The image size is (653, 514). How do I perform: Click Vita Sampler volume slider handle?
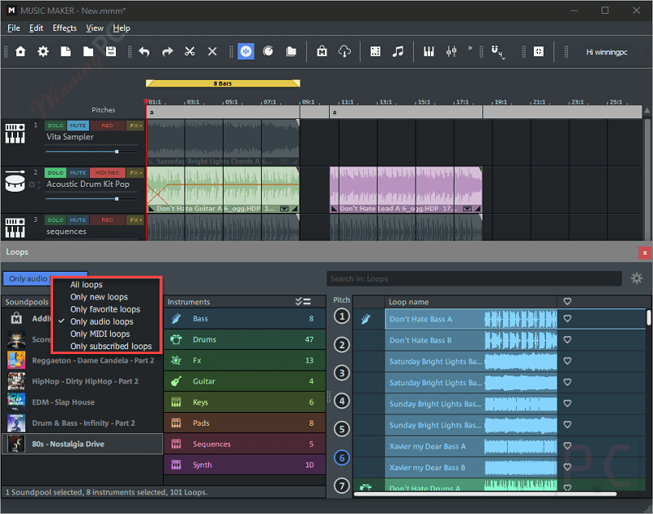point(117,152)
